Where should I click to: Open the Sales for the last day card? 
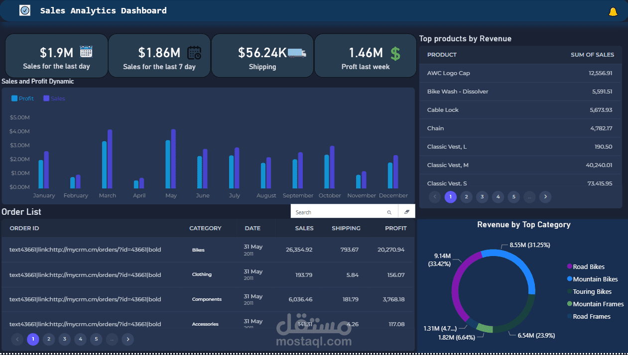click(x=56, y=56)
